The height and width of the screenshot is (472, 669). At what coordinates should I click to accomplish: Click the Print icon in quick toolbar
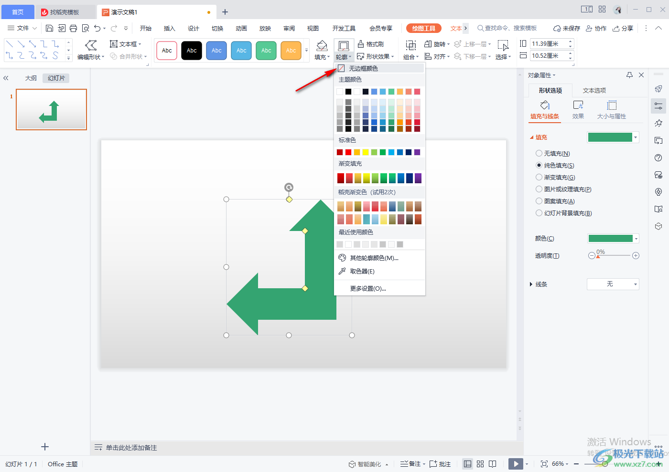[73, 28]
